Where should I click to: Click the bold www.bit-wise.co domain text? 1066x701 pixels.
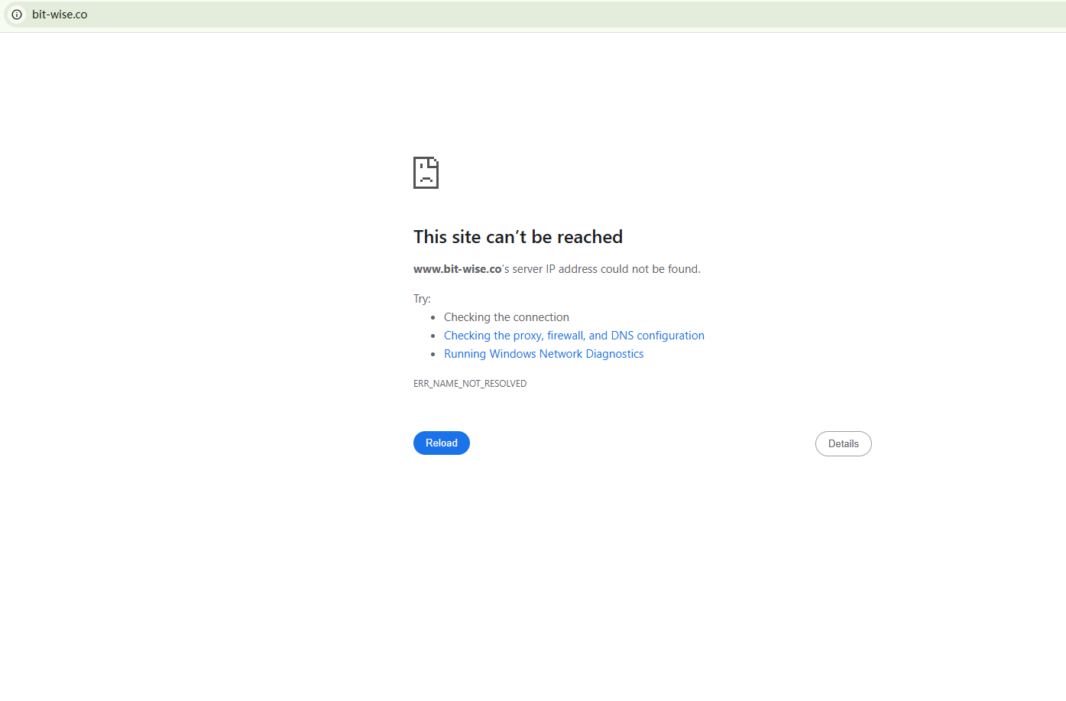[x=458, y=269]
